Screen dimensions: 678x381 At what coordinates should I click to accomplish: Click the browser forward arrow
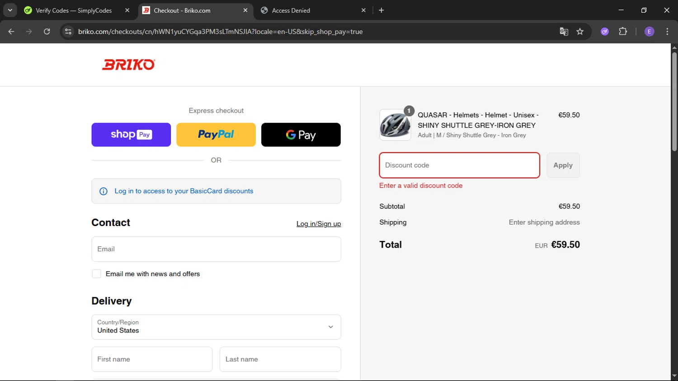29,32
